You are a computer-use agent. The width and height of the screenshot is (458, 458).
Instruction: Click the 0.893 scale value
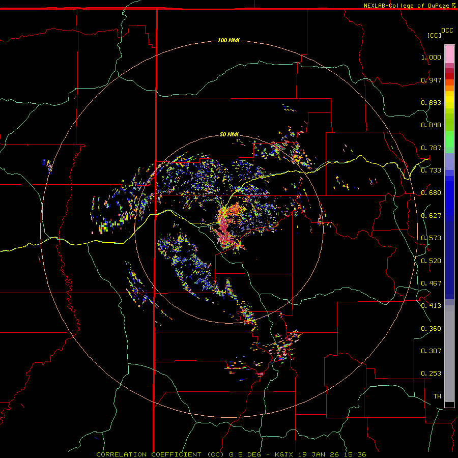431,102
